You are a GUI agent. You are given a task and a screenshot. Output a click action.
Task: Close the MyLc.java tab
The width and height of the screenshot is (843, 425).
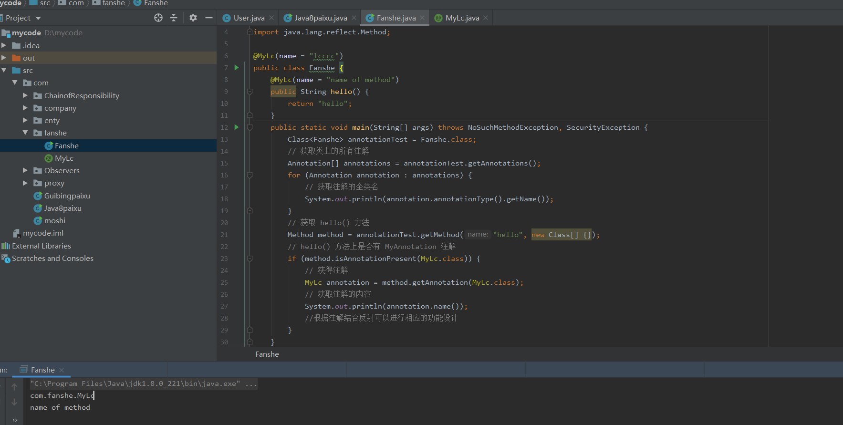[486, 18]
